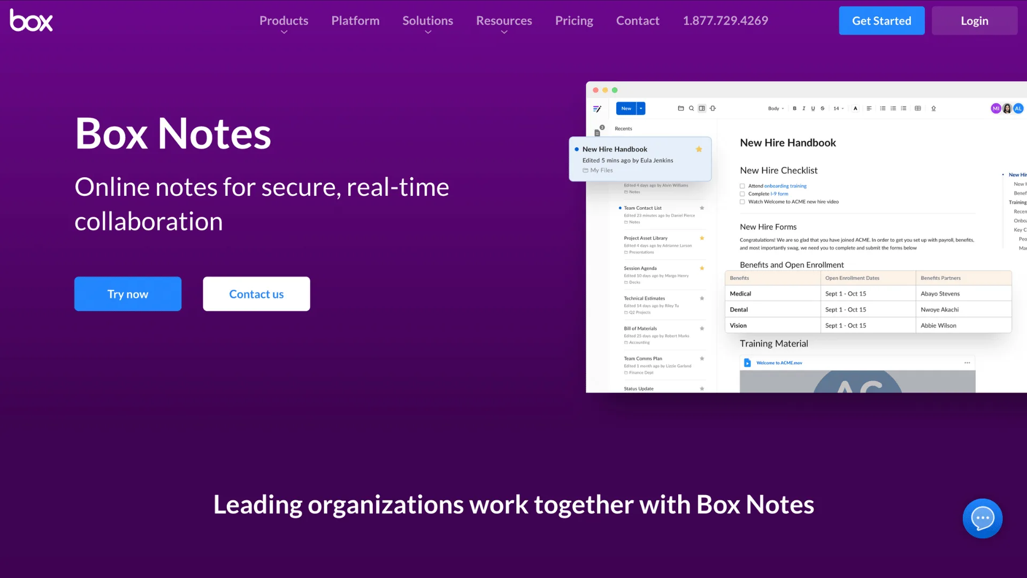This screenshot has width=1027, height=578.
Task: Click the Box logo
Action: click(x=31, y=20)
